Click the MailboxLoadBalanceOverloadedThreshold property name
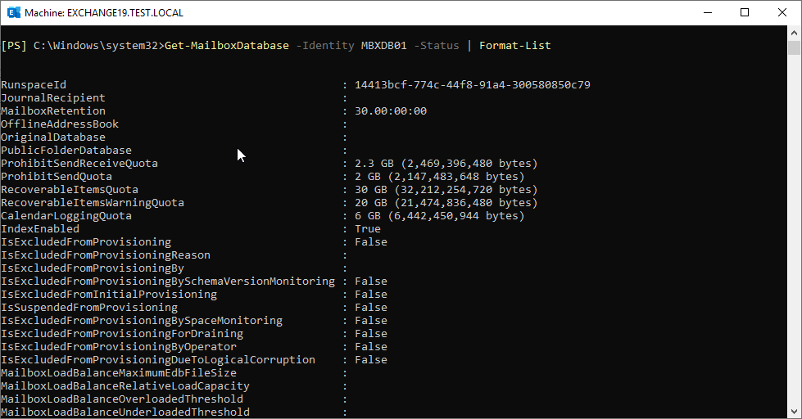Image resolution: width=802 pixels, height=419 pixels. (x=122, y=399)
